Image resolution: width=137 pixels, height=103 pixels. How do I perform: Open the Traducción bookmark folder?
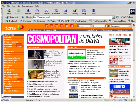coord(11,21)
